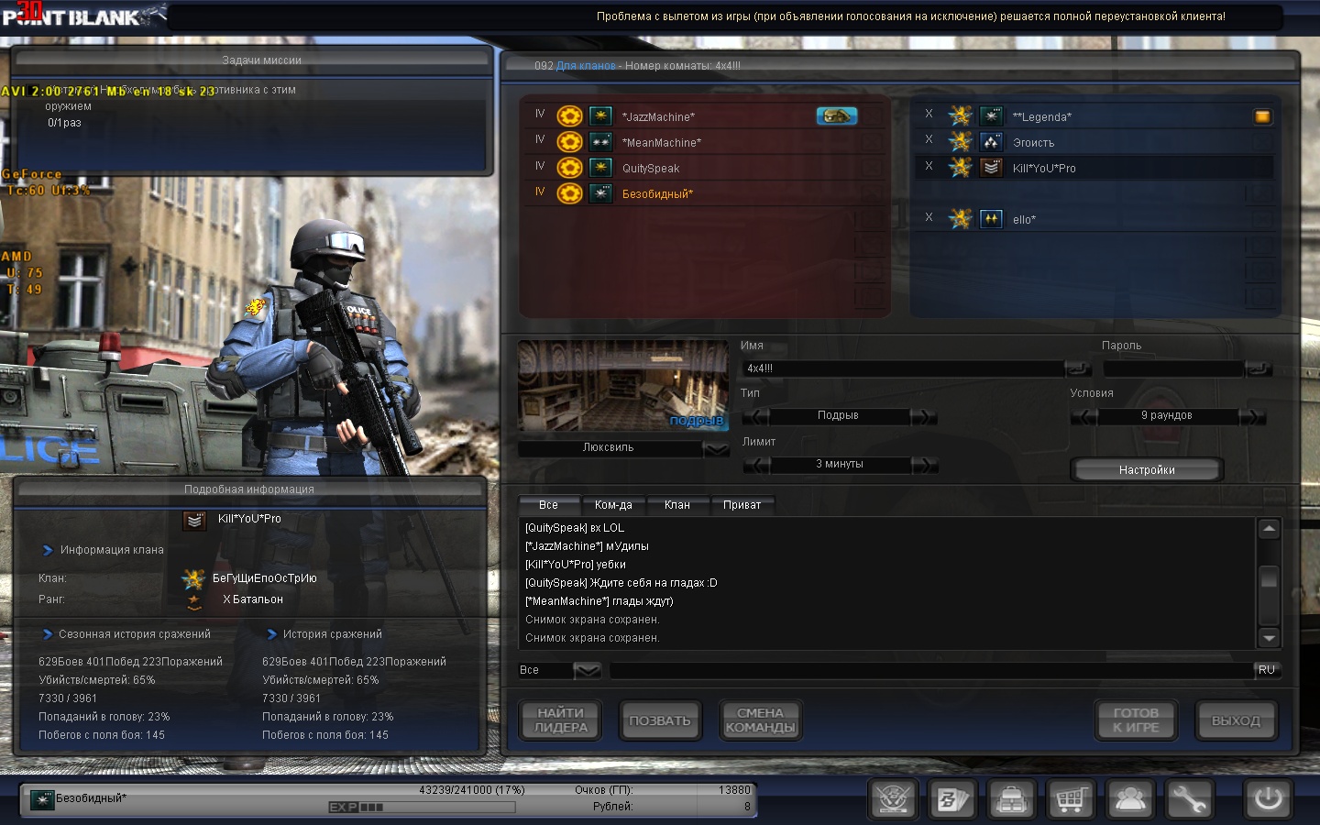Viewport: 1320px width, 825px height.
Task: Click the confirm icon beside the room name field
Action: point(1079,368)
